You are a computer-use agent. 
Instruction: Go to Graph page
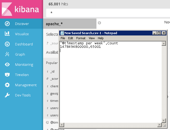tap(20, 54)
